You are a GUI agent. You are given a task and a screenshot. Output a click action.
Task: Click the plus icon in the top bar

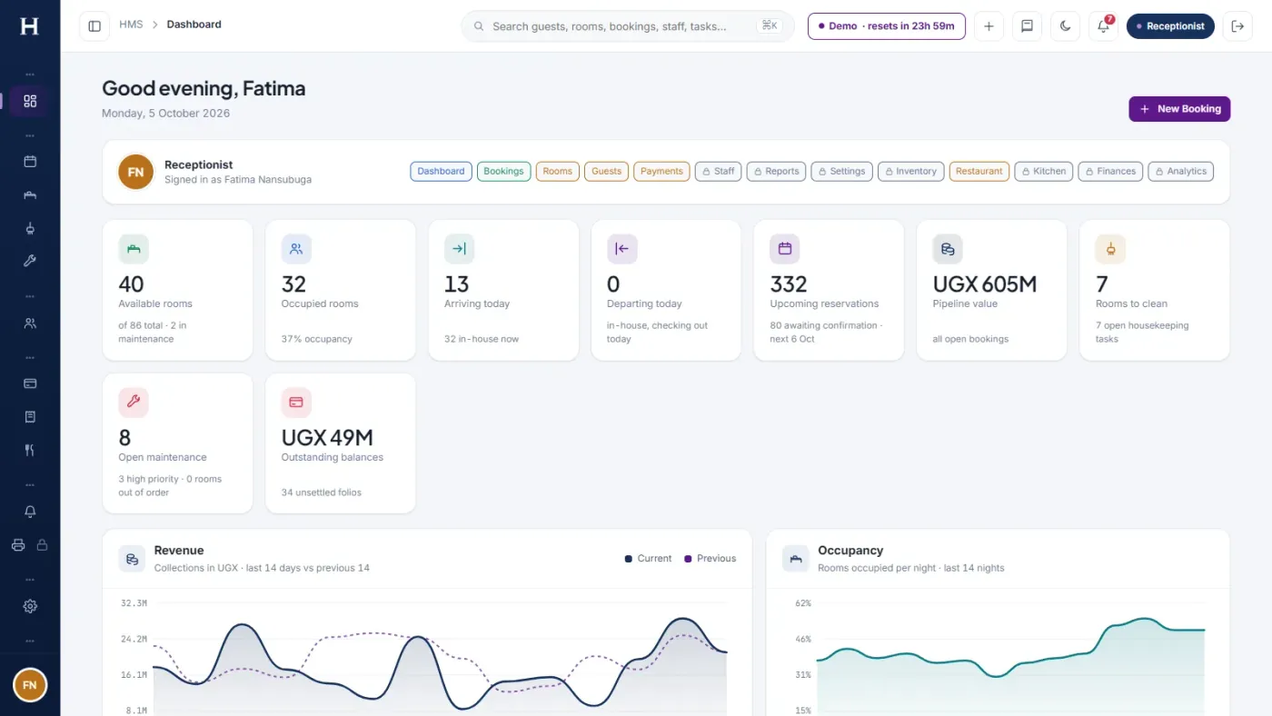(989, 26)
